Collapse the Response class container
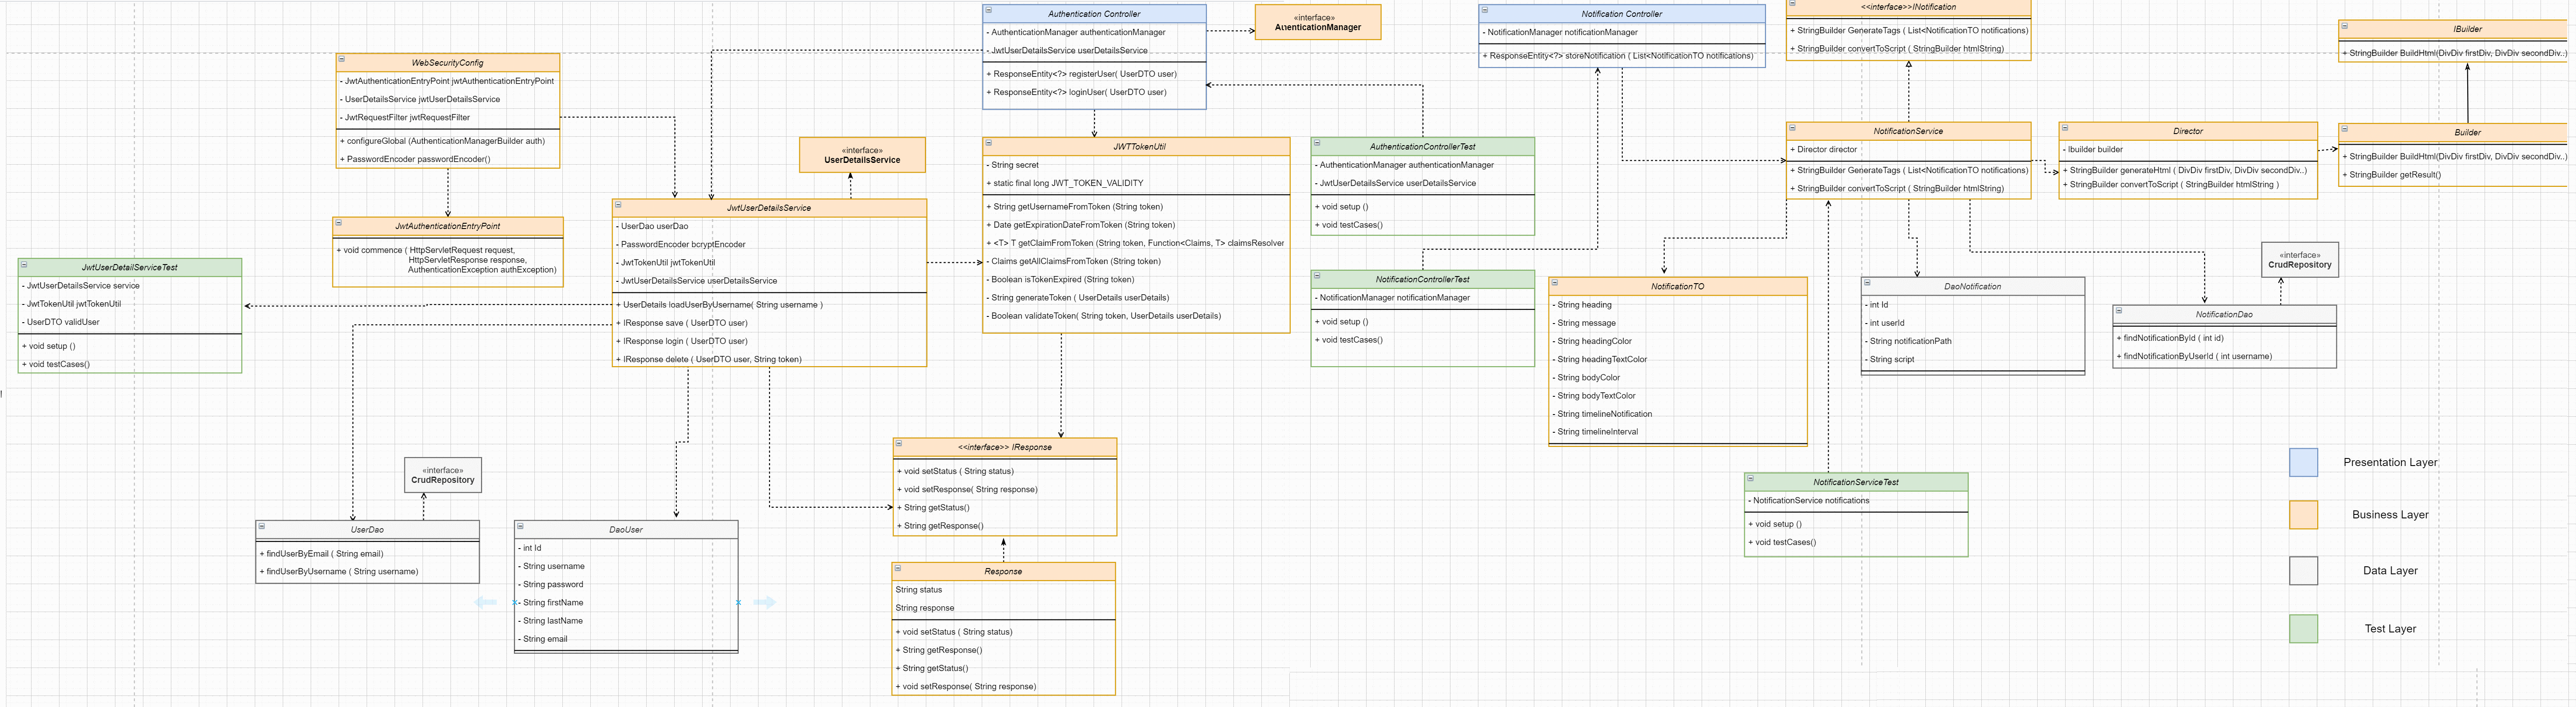 click(x=898, y=568)
